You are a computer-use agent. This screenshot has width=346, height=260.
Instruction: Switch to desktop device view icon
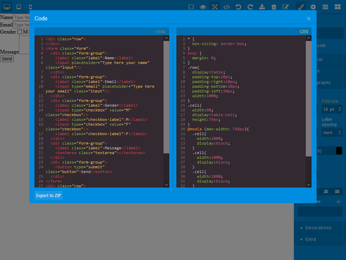point(7,7)
